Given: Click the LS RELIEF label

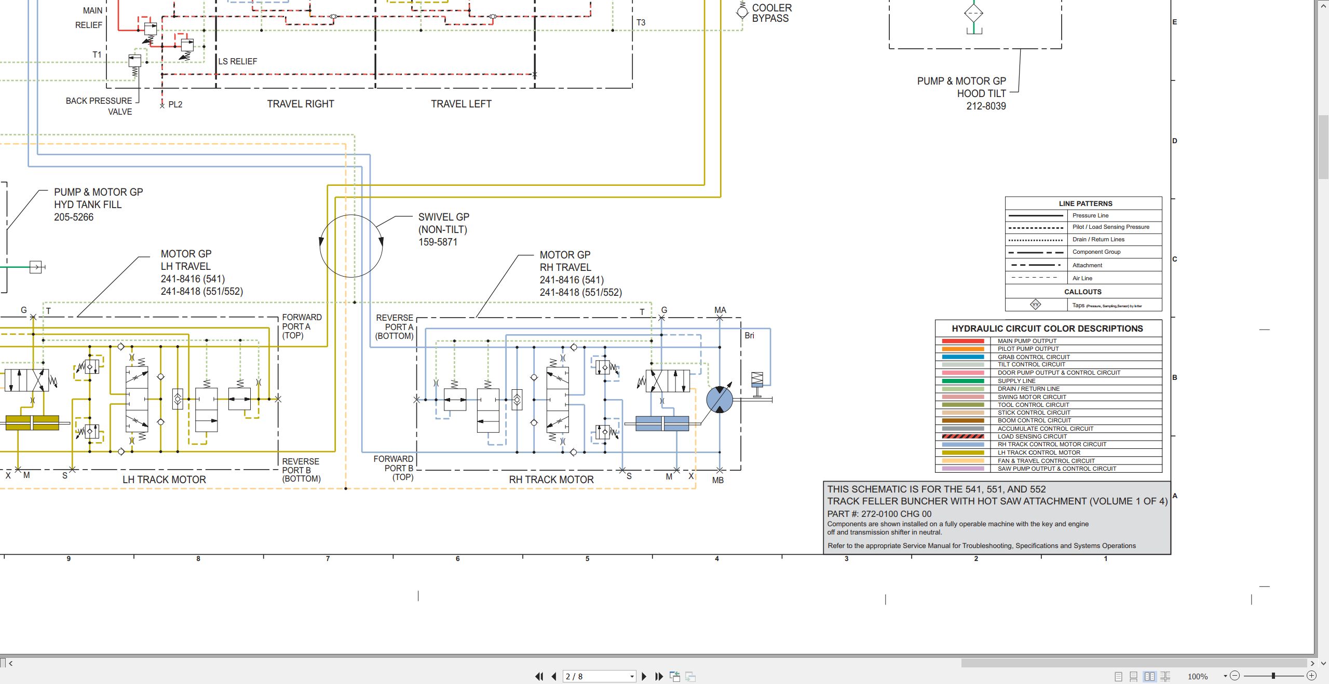Looking at the screenshot, I should (237, 61).
